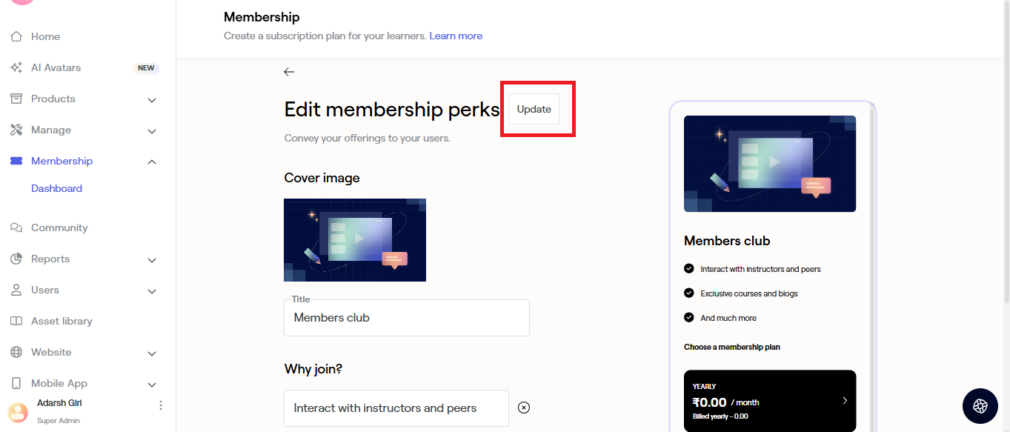Select the Yearly membership plan card
Screen dimensions: 1010x432
(x=769, y=400)
